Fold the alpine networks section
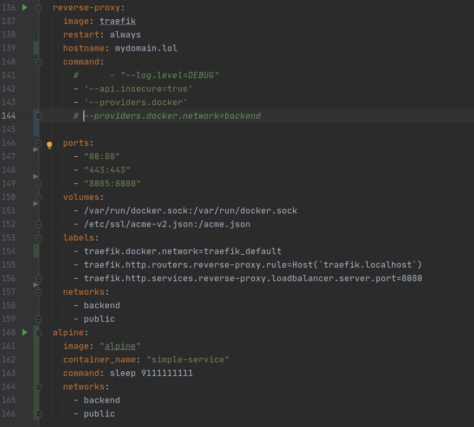 click(39, 387)
